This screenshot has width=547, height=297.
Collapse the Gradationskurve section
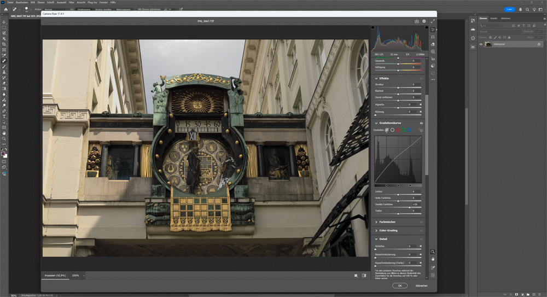click(x=376, y=123)
